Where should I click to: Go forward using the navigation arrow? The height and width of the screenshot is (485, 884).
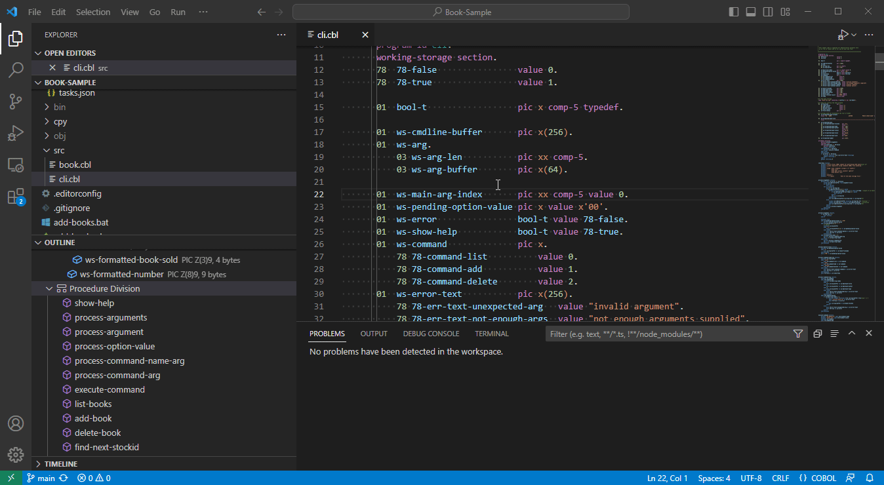279,12
